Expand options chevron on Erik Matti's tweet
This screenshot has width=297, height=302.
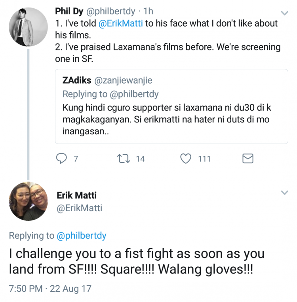pyautogui.click(x=284, y=193)
